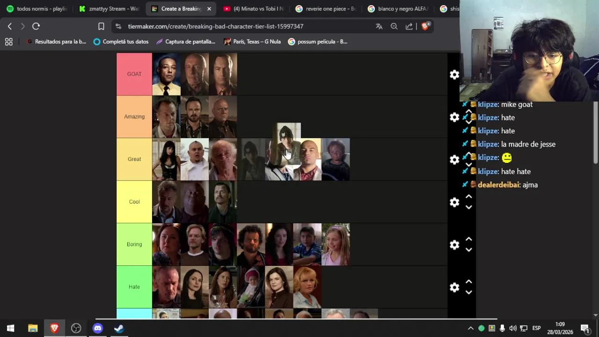The width and height of the screenshot is (599, 337).
Task: Open settings gear for the GOAT tier row
Action: tap(454, 74)
